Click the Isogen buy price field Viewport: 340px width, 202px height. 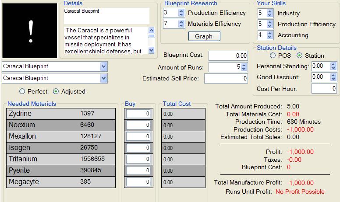tap(138, 148)
